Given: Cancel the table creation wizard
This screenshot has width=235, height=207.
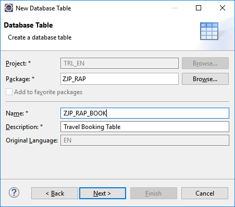Looking at the screenshot, I should point(205,193).
